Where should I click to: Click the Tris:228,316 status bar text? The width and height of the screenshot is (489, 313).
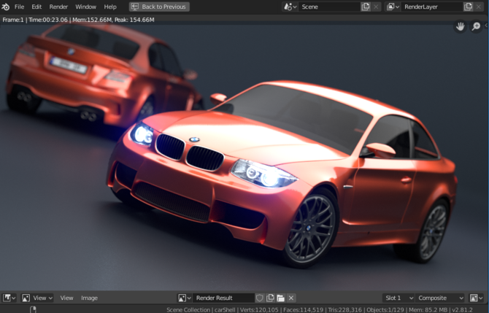coord(344,310)
